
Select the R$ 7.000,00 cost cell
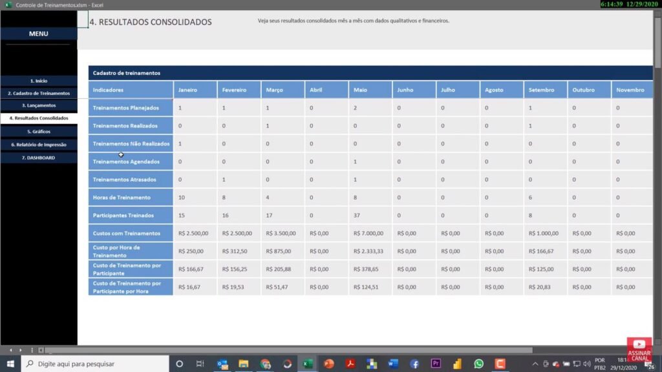(x=370, y=233)
